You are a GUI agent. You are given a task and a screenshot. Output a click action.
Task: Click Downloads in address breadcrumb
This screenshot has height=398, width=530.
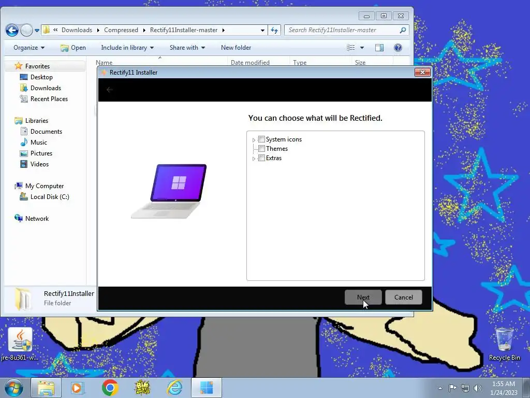77,30
